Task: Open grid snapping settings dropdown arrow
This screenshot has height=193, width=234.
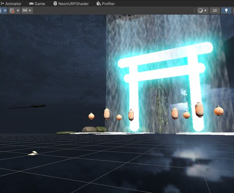Action: tap(18, 11)
